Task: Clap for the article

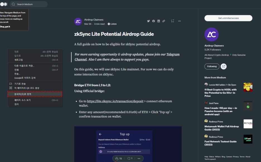Action: coord(117,158)
